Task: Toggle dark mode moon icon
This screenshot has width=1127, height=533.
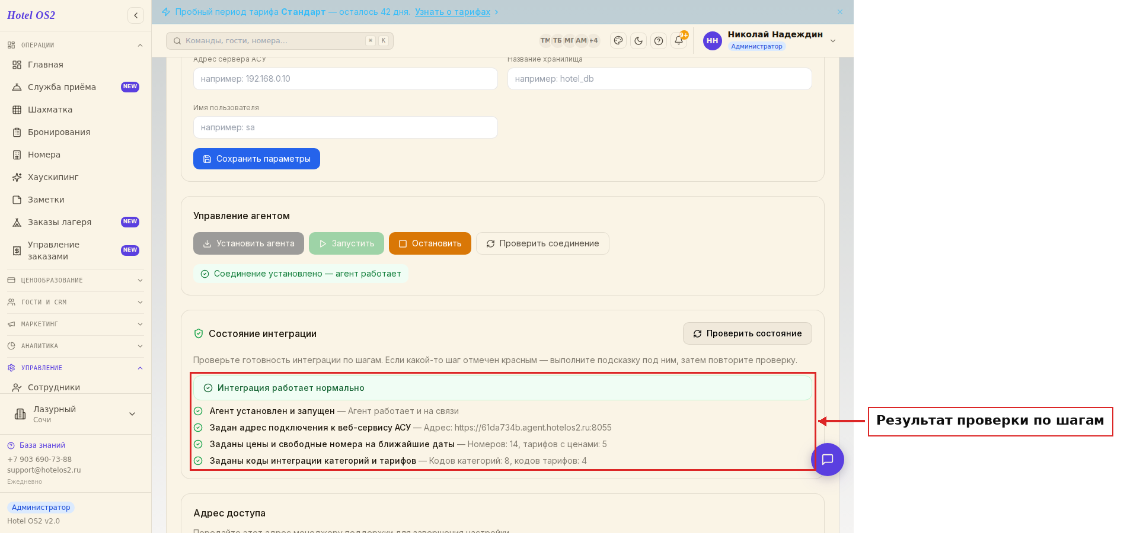Action: [x=638, y=41]
